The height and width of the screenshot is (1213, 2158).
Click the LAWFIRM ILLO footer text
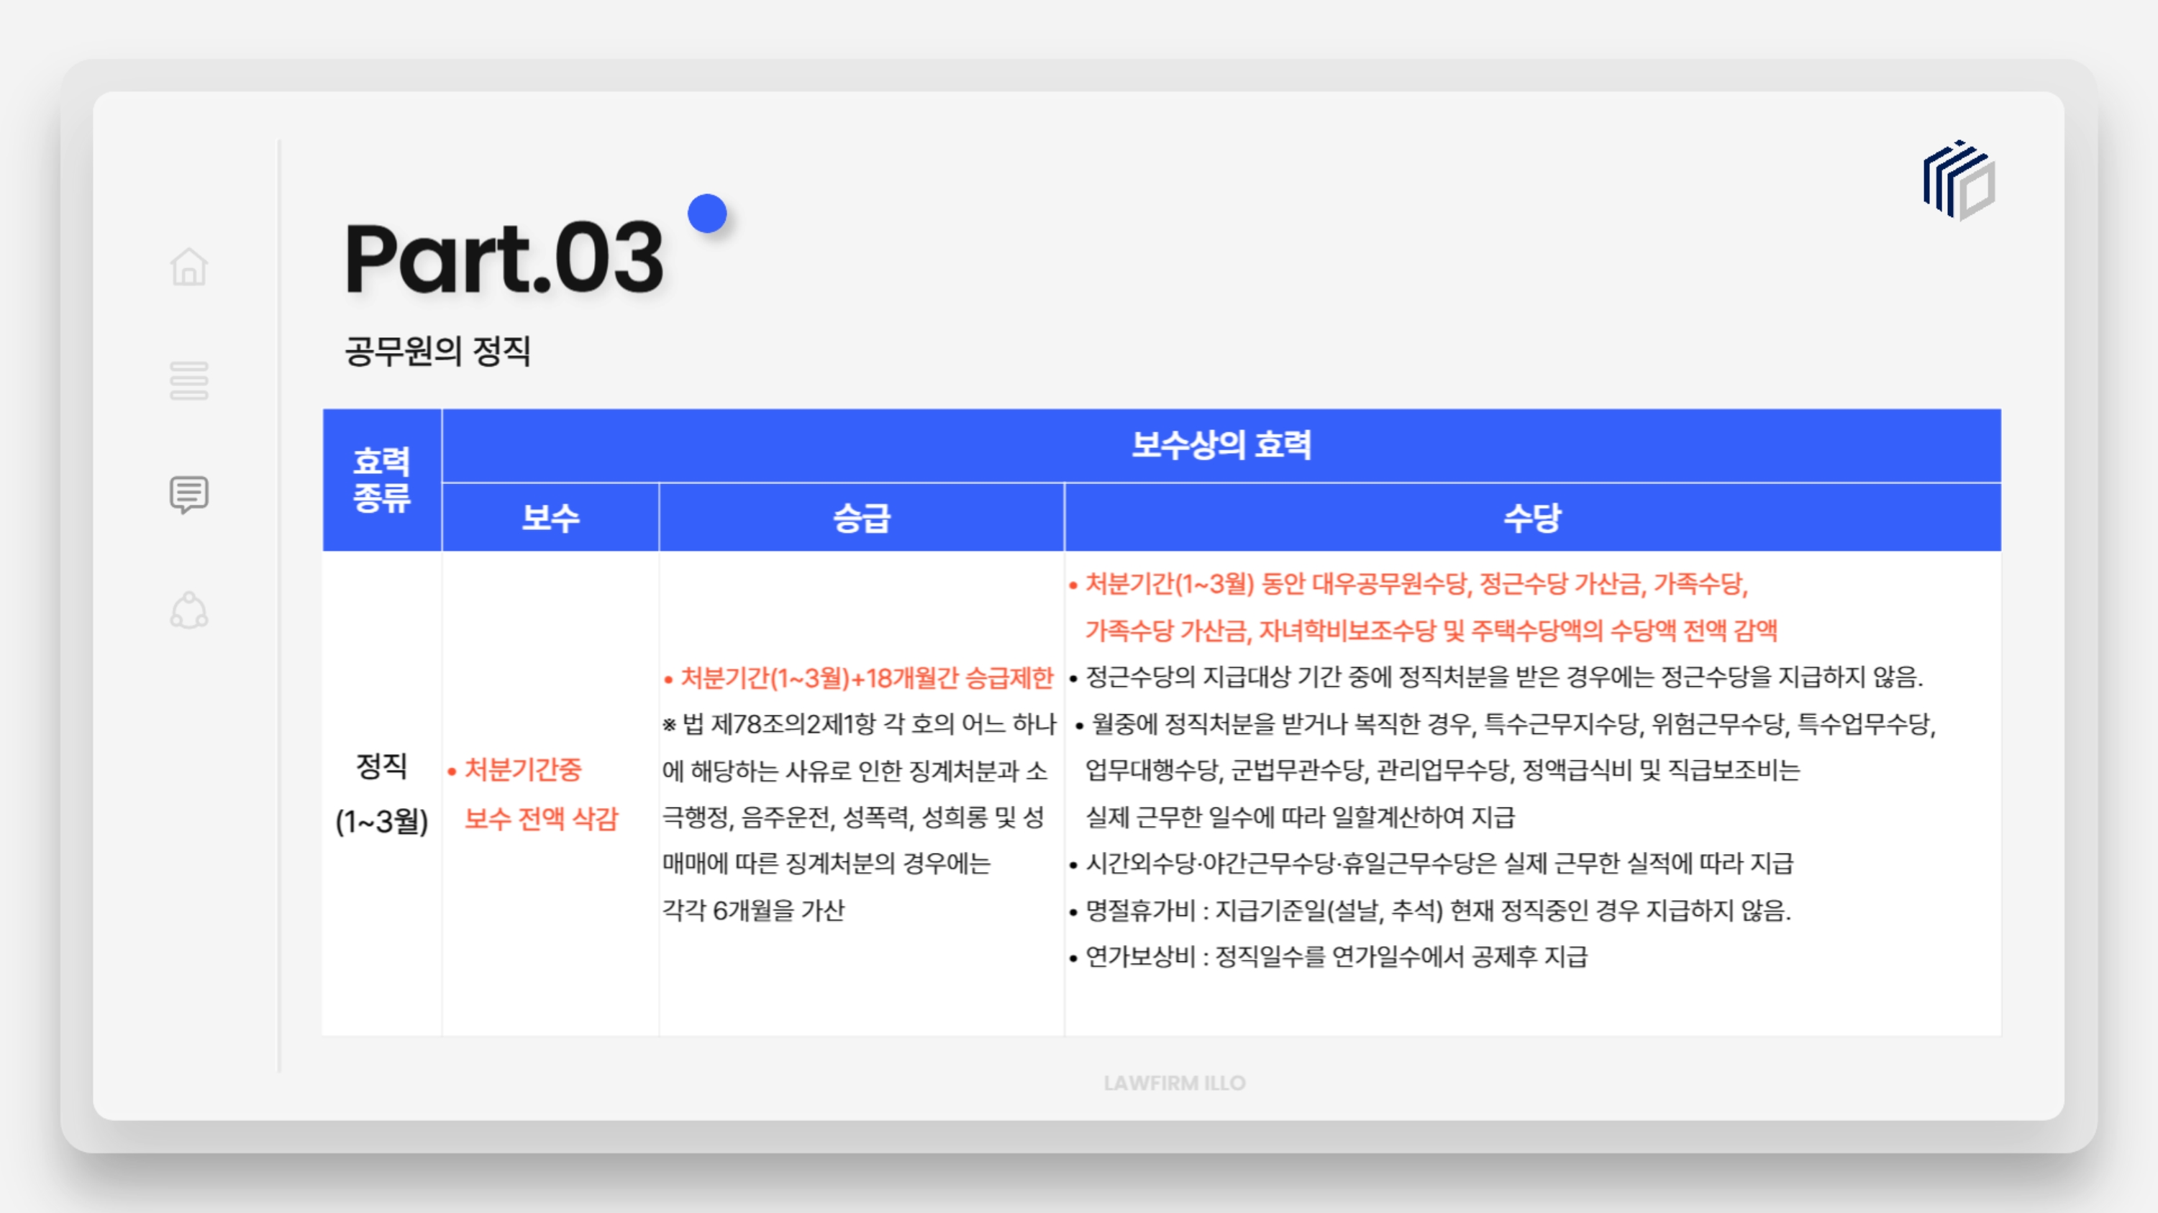[x=1174, y=1082]
